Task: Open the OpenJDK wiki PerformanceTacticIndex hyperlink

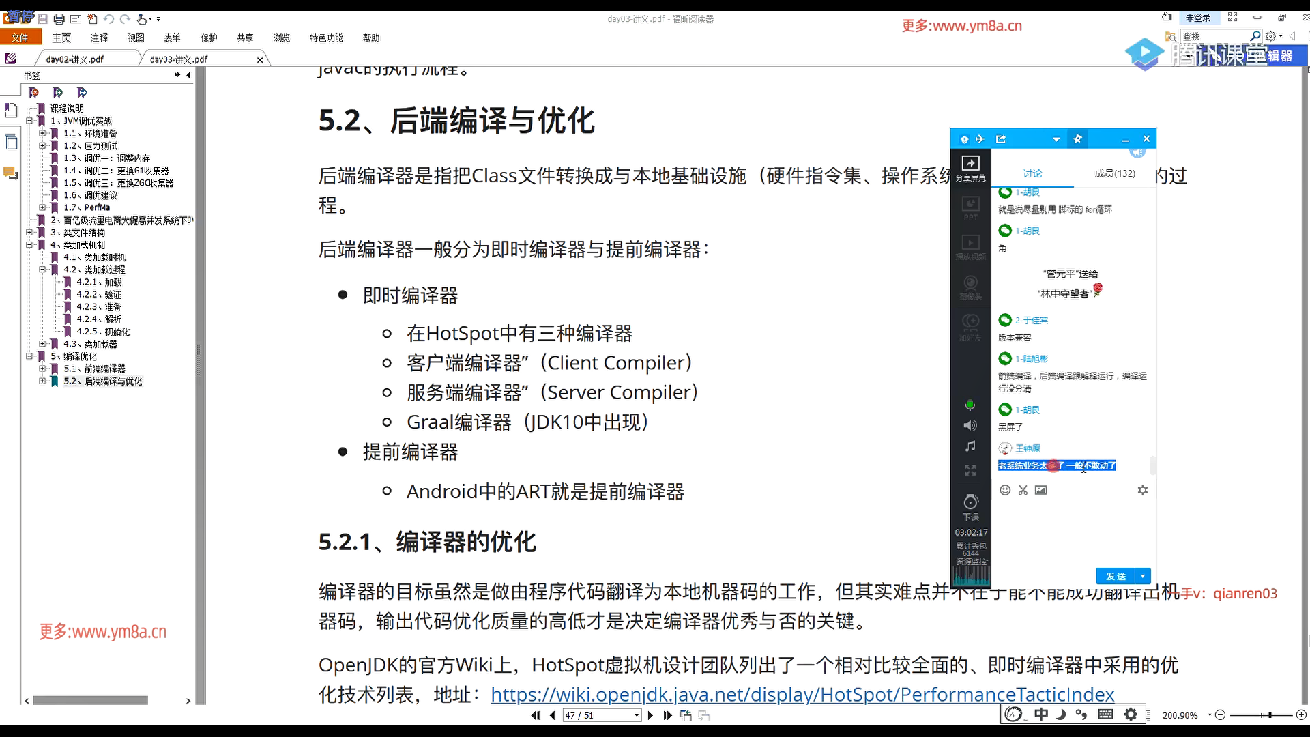Action: click(802, 695)
